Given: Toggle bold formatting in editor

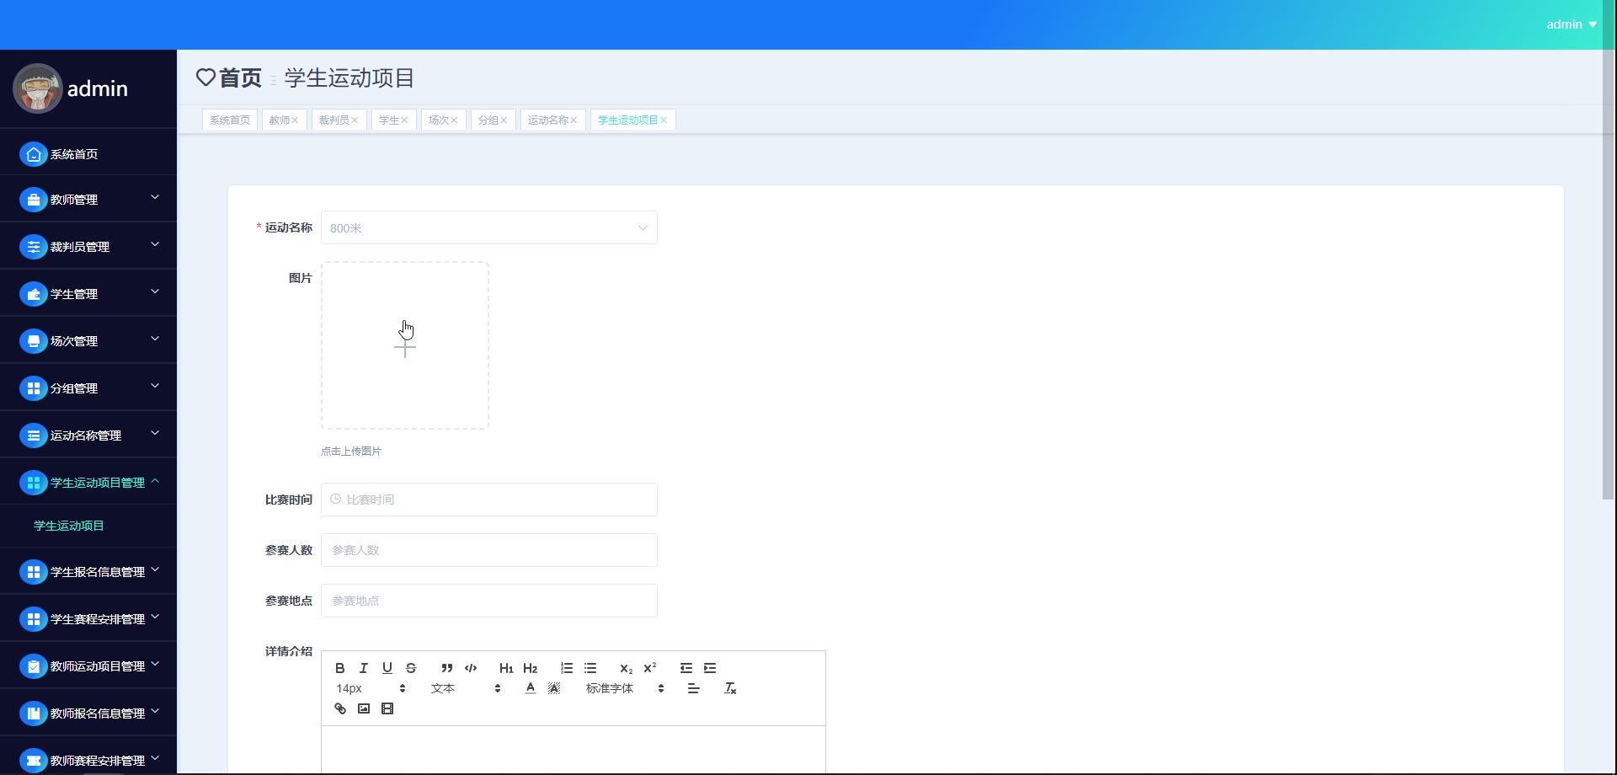Looking at the screenshot, I should pyautogui.click(x=339, y=668).
